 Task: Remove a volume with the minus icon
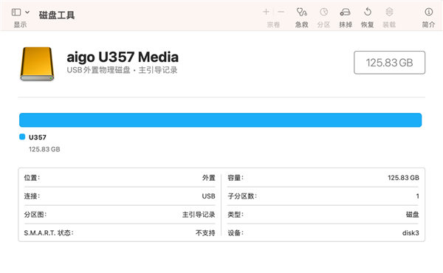coord(281,12)
